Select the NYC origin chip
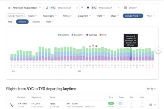 tap(53, 8)
